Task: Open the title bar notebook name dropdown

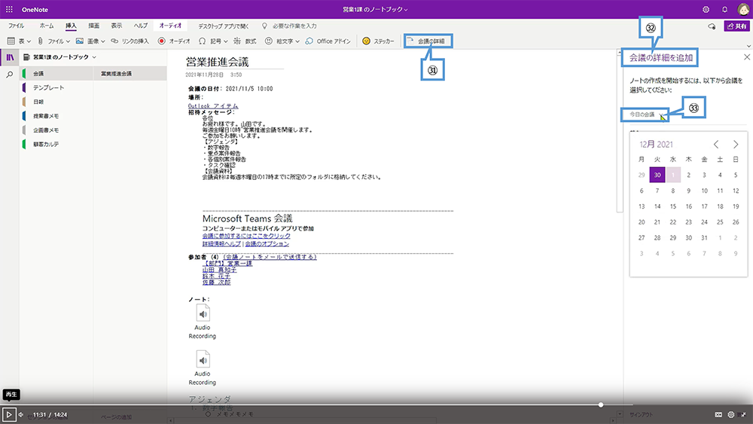Action: 375,9
